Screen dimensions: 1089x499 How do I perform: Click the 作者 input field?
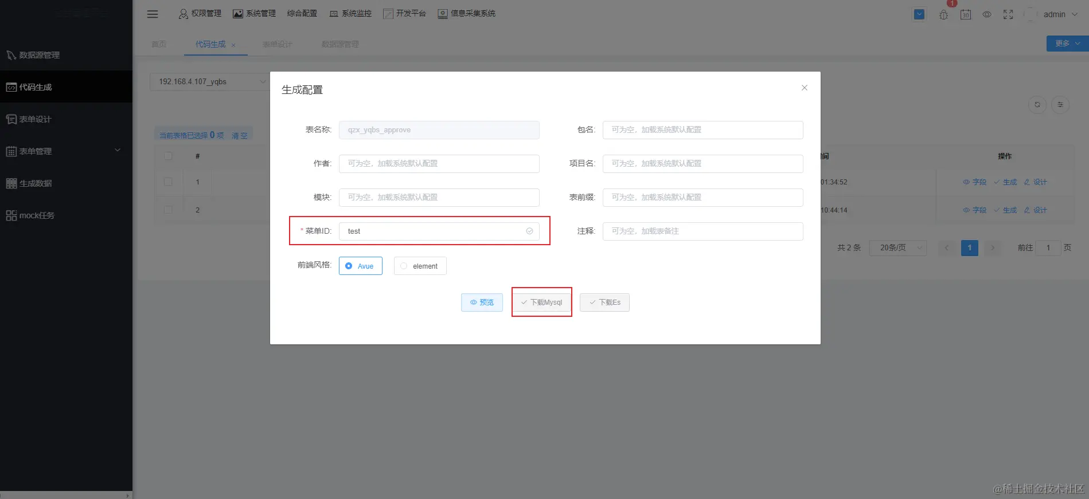(439, 164)
